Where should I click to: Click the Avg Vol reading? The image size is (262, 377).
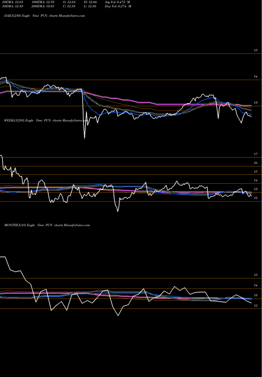click(117, 2)
